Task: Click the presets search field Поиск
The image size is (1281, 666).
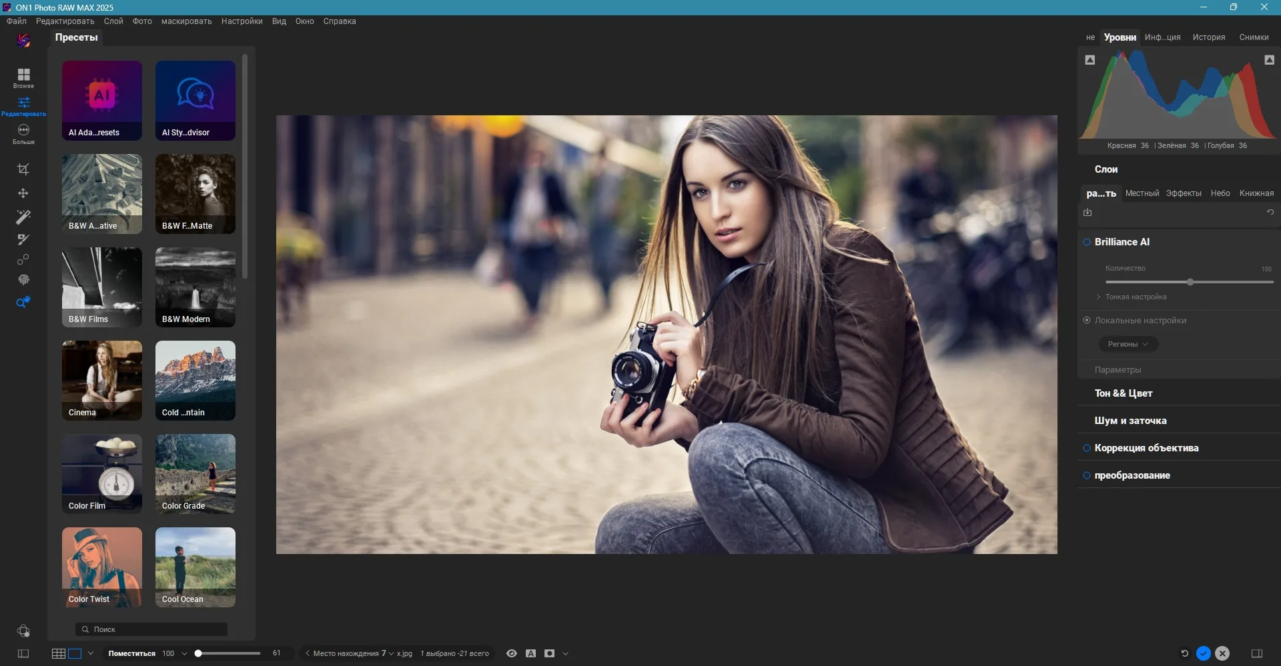Action: (151, 629)
